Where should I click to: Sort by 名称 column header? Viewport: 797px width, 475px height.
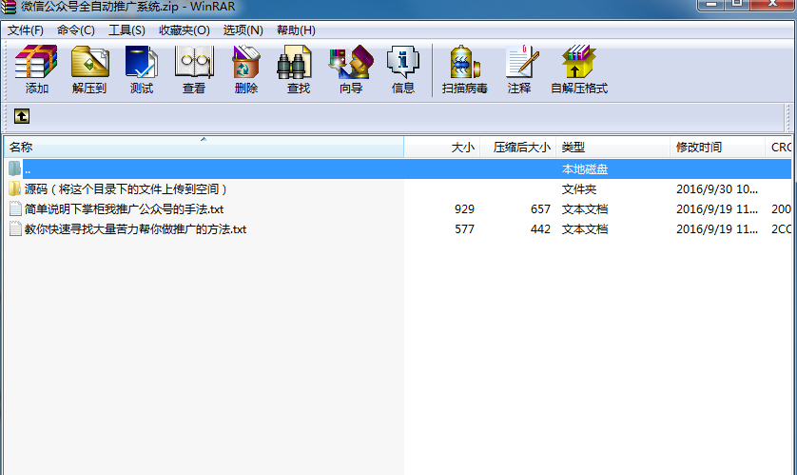204,147
